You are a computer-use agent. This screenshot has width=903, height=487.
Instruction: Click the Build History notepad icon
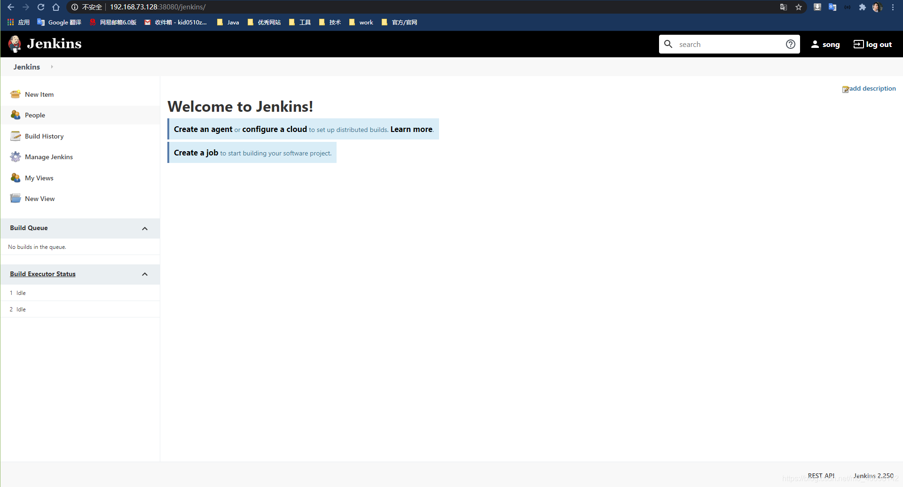point(16,136)
